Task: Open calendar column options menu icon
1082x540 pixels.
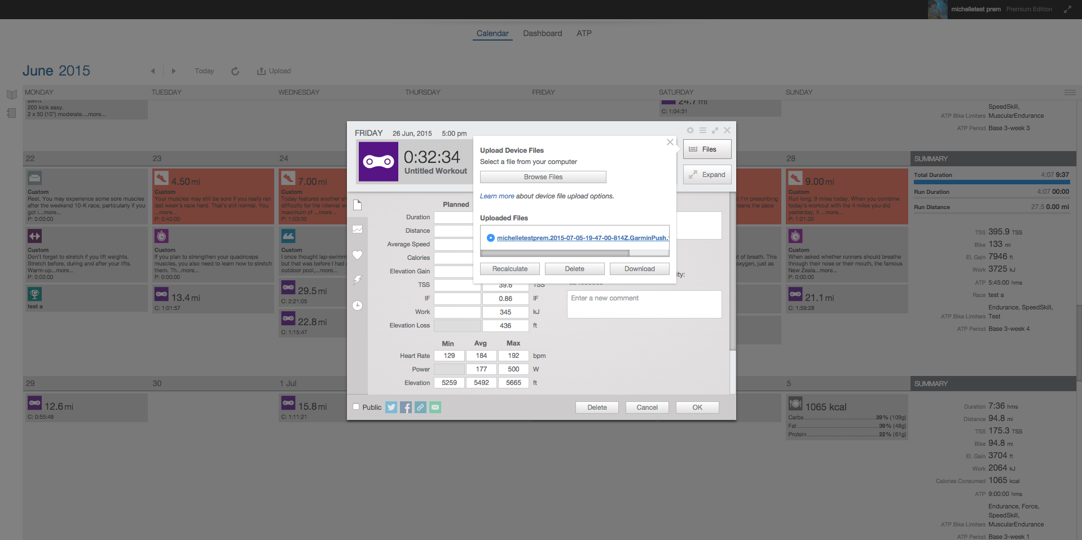Action: (x=1070, y=92)
